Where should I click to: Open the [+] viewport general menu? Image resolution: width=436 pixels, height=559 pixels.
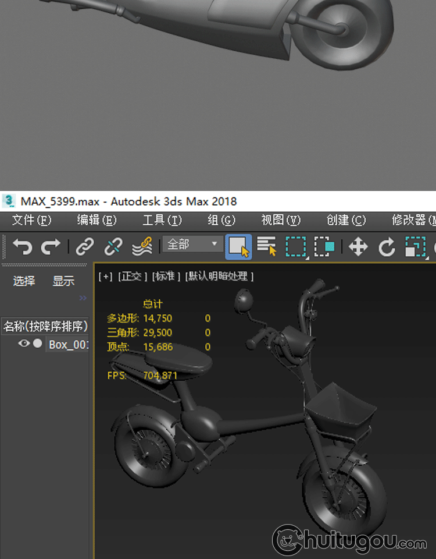(105, 277)
